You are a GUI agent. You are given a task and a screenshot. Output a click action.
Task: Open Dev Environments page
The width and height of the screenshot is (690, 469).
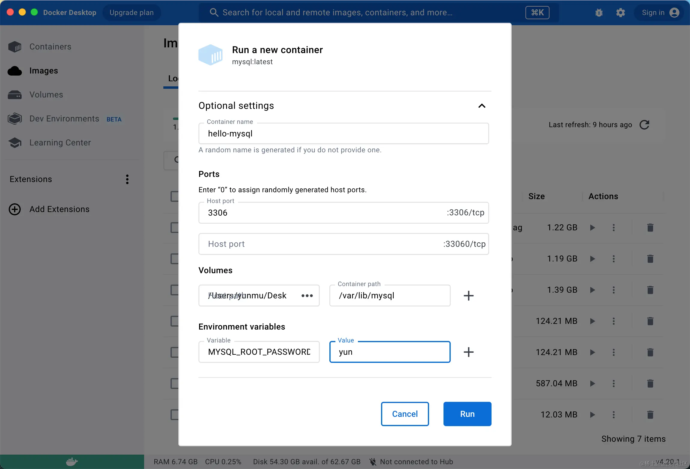point(64,119)
